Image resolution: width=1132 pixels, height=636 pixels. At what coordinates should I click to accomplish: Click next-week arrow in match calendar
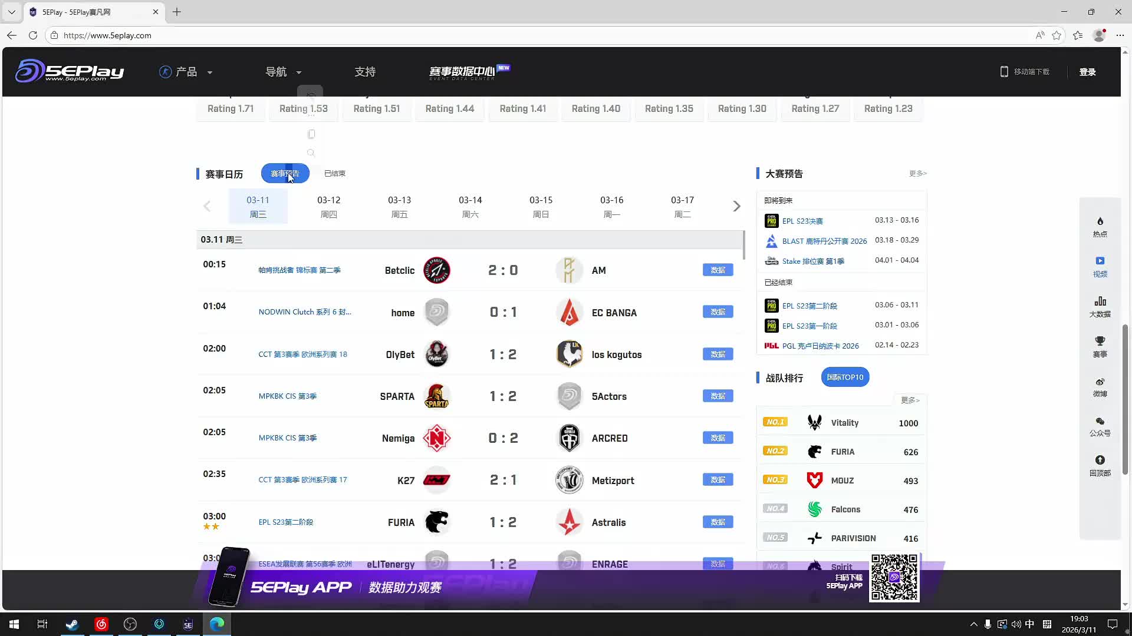point(736,206)
